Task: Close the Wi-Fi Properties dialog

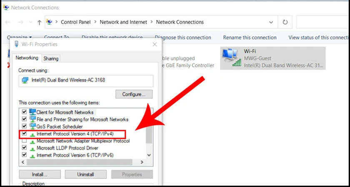Action: tap(155, 44)
